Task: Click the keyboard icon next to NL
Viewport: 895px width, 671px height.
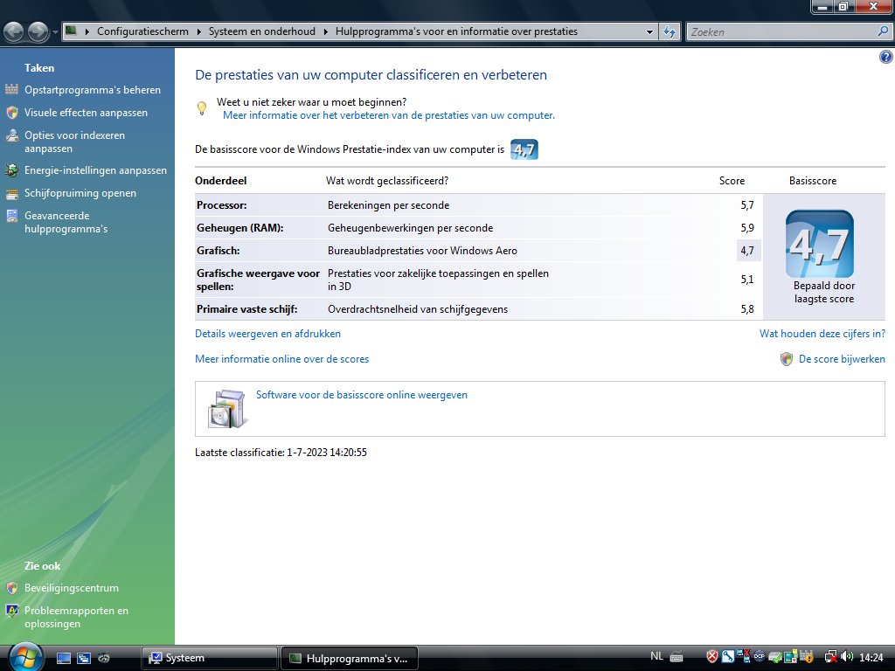Action: [x=676, y=657]
